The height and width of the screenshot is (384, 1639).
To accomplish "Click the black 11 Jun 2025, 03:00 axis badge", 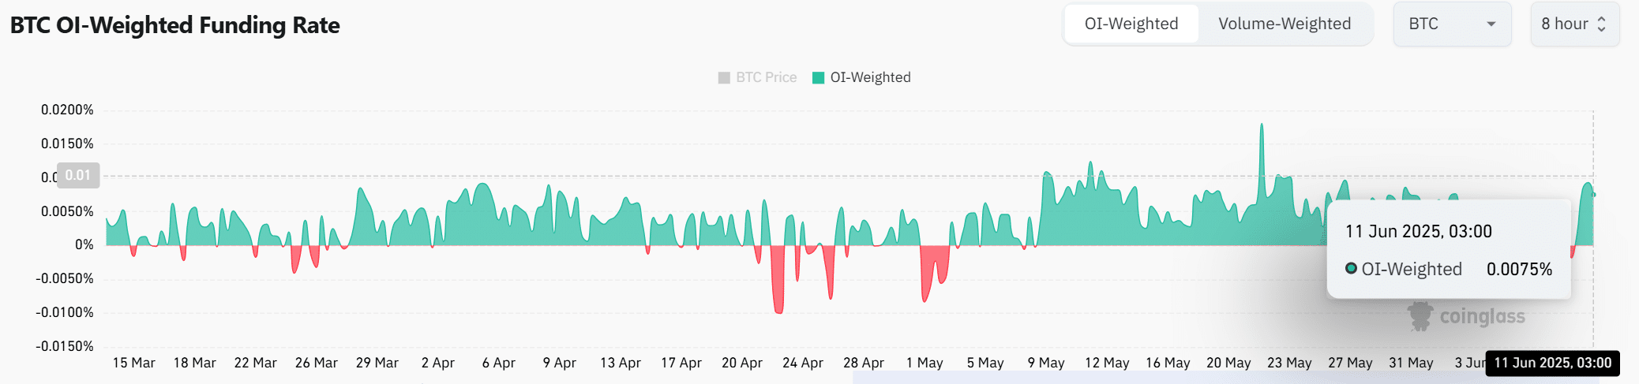I will pyautogui.click(x=1553, y=363).
